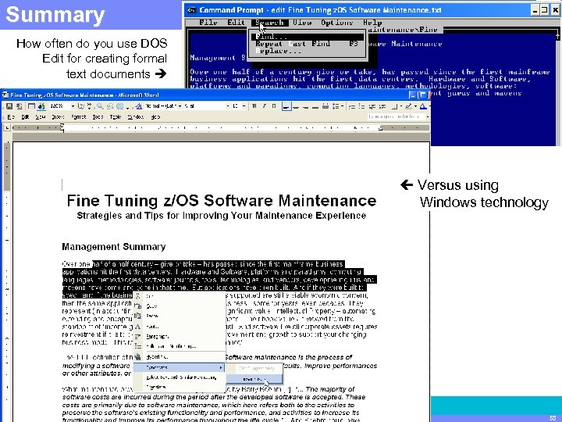
Task: Choose Translate in context menu
Action: (180, 387)
